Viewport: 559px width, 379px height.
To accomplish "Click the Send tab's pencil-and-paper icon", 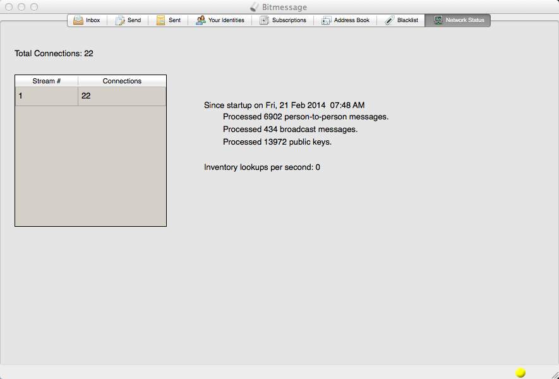I will coord(120,20).
